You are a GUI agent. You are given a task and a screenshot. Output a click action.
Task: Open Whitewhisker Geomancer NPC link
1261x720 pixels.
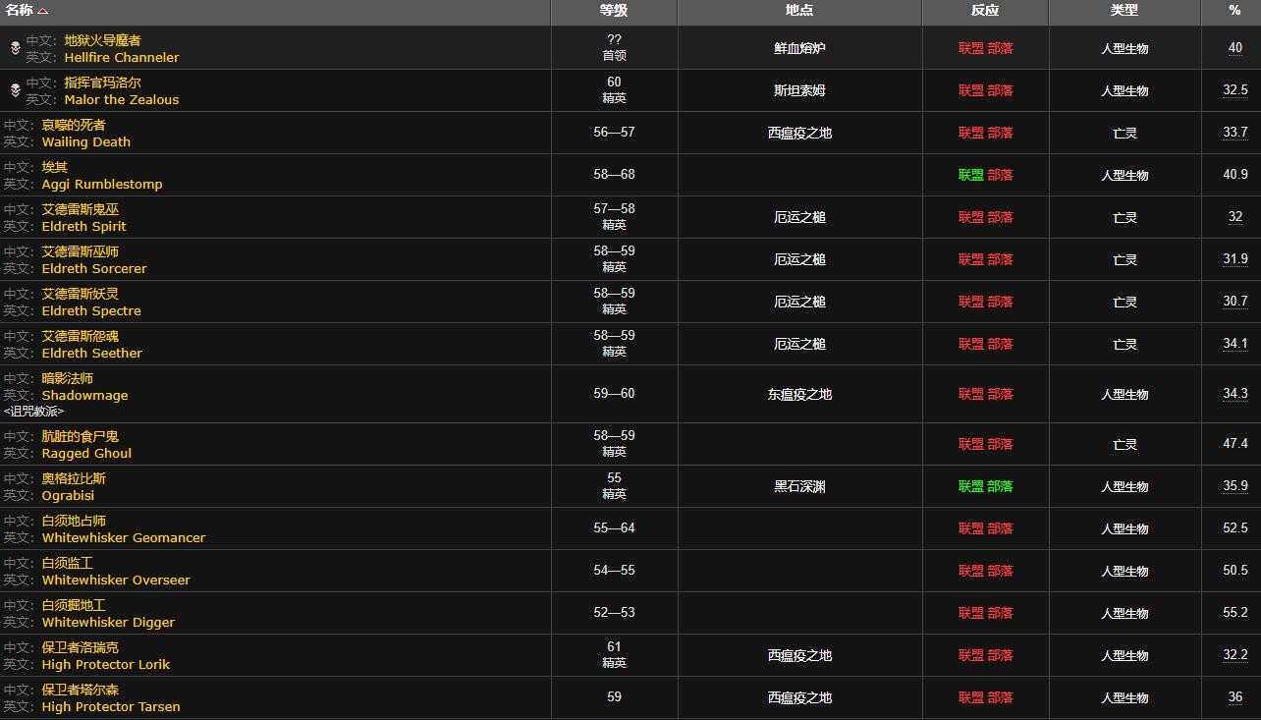coord(124,537)
